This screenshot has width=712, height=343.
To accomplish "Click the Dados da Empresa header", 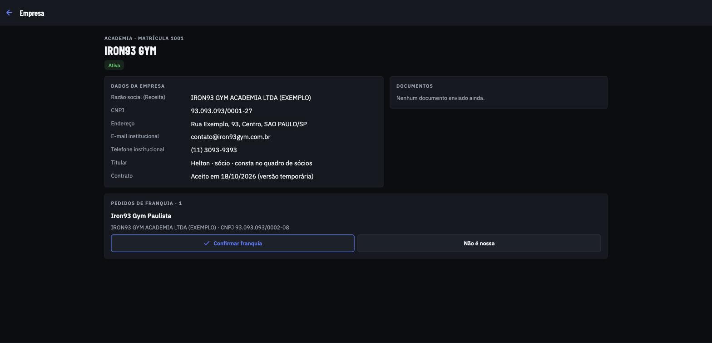I will (138, 86).
